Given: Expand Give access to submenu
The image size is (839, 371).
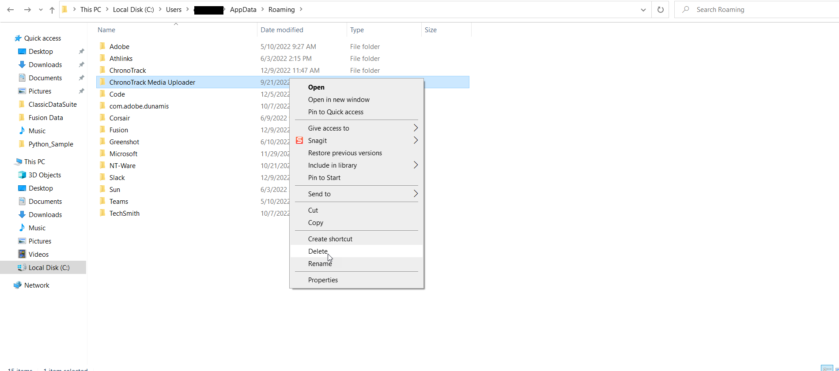Looking at the screenshot, I should click(x=356, y=128).
